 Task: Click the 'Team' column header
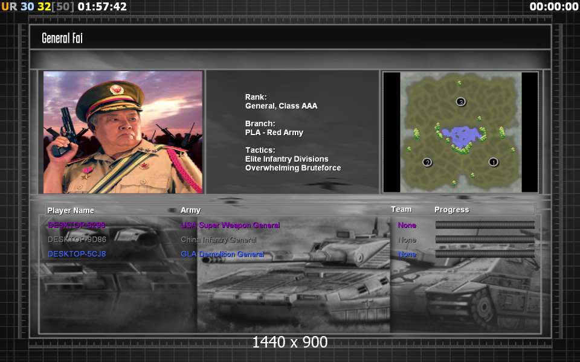pyautogui.click(x=401, y=209)
